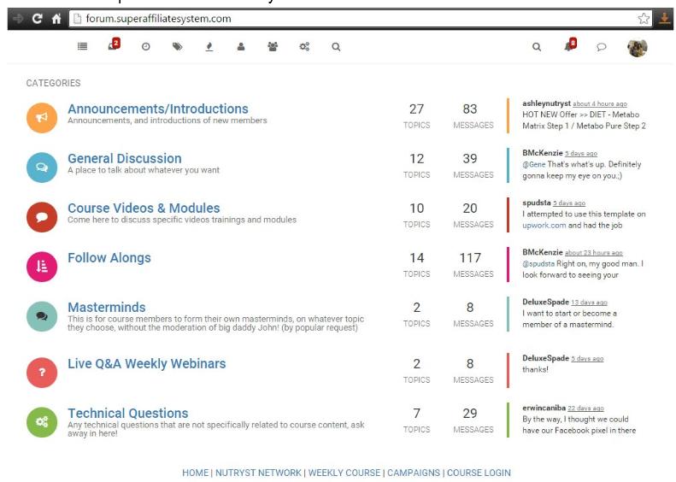Image resolution: width=676 pixels, height=482 pixels.
Task: Click the dark red Course Videos category icon
Action: [x=42, y=217]
